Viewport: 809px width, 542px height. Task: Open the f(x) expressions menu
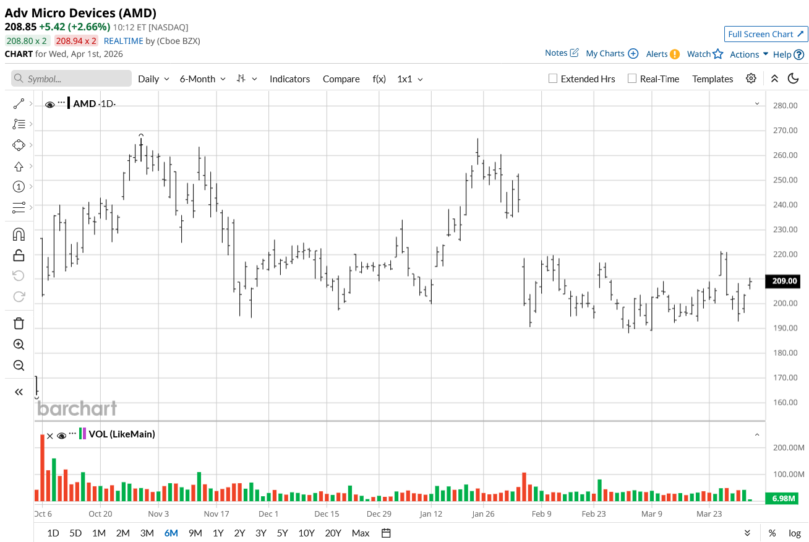379,79
